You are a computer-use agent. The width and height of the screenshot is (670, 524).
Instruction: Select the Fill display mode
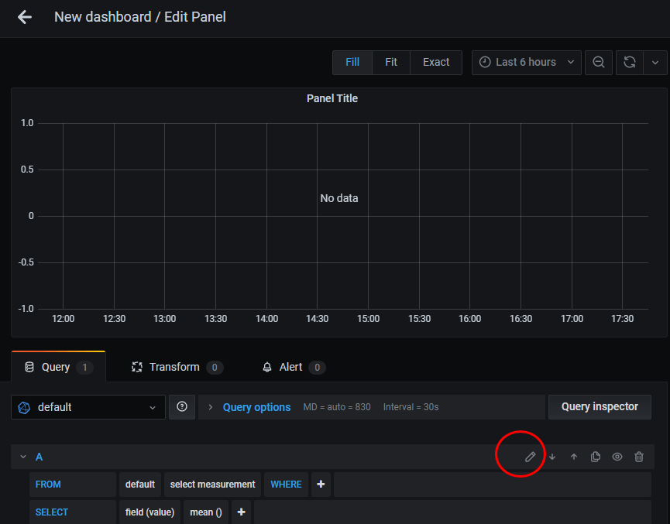coord(352,63)
